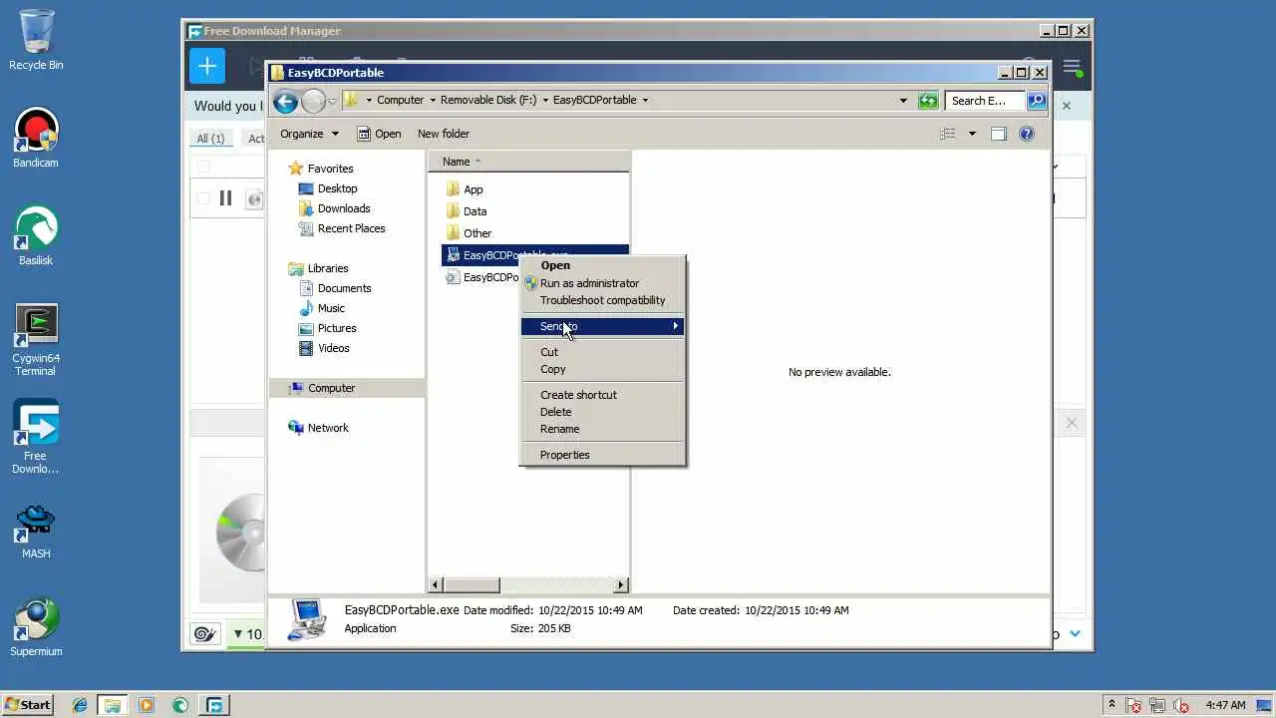
Task: Select Downloads under Favorites
Action: point(335,208)
